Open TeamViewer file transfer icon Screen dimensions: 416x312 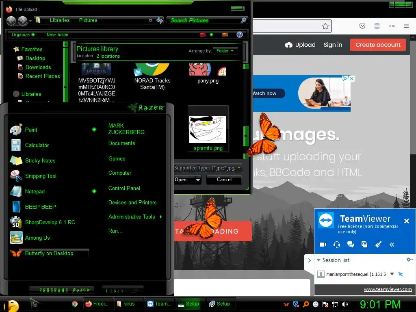(x=364, y=245)
